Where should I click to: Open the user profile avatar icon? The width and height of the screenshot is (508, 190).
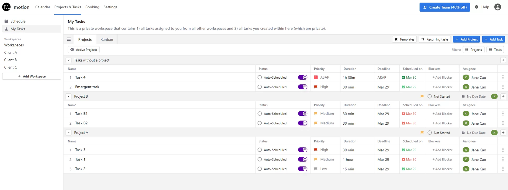click(498, 7)
